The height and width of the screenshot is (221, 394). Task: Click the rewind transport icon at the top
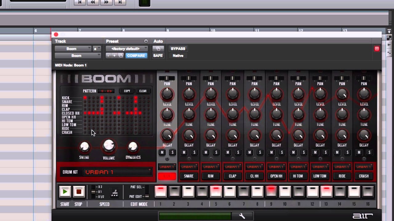pos(93,2)
